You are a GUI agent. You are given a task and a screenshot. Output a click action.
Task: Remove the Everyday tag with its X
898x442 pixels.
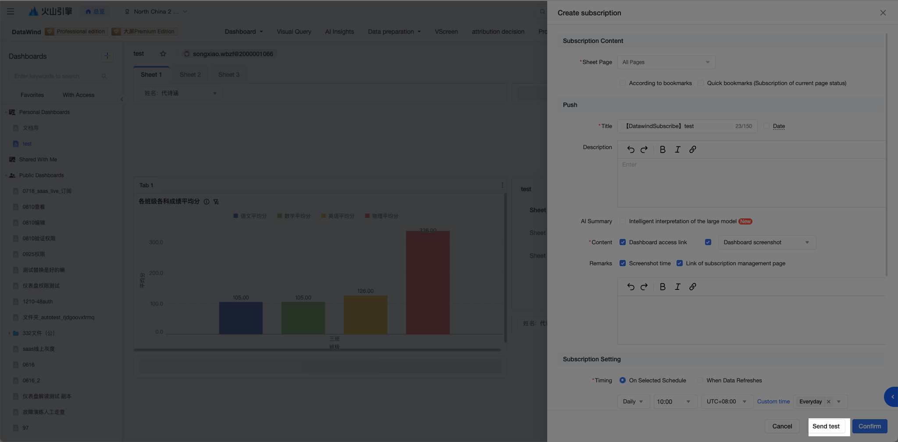click(x=828, y=402)
